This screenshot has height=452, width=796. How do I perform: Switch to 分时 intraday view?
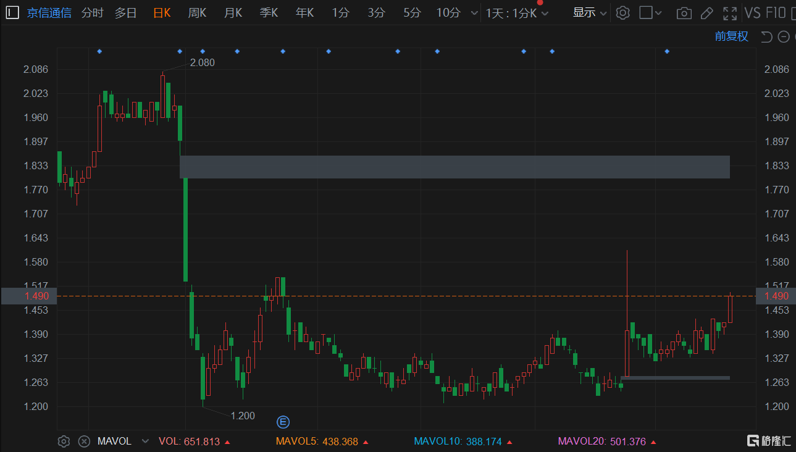(x=93, y=12)
